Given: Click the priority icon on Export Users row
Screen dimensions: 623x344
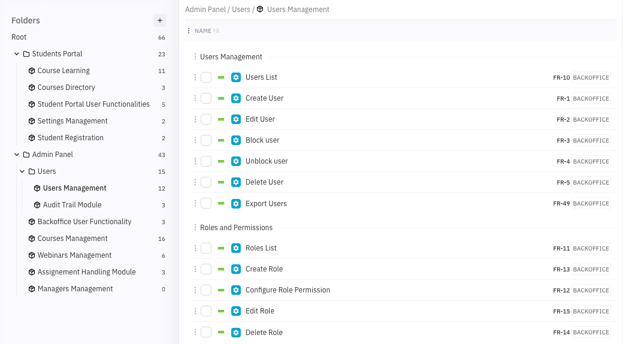Looking at the screenshot, I should tap(221, 204).
